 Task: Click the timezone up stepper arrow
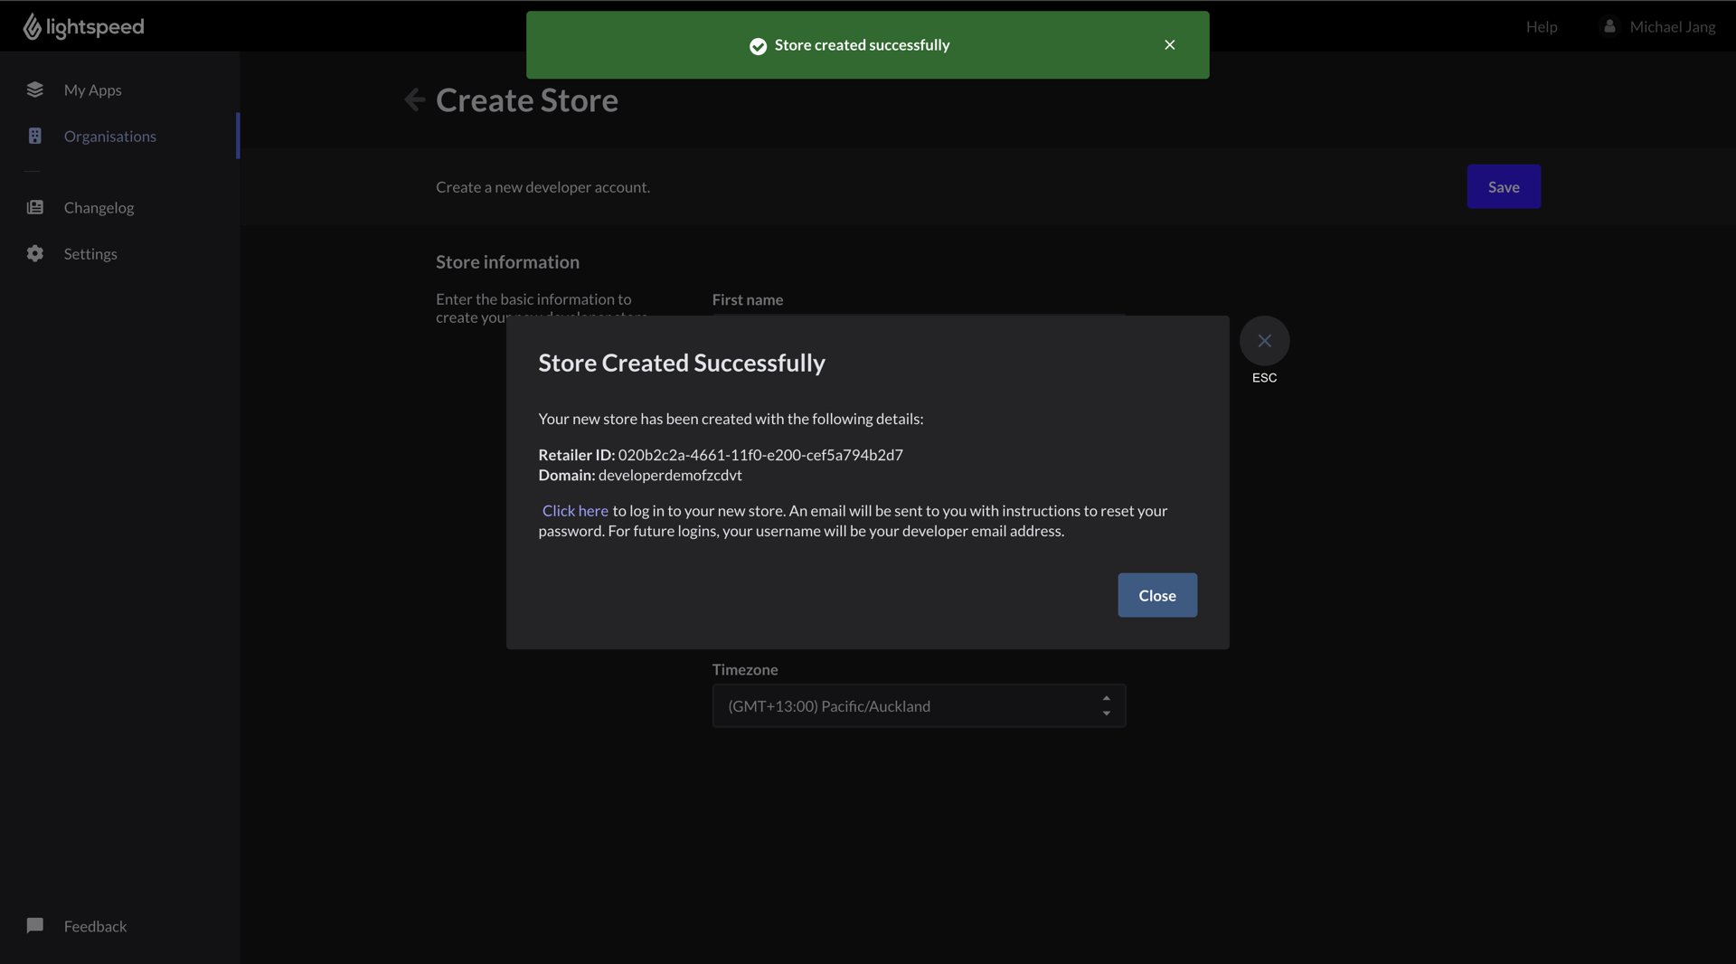[x=1106, y=698]
